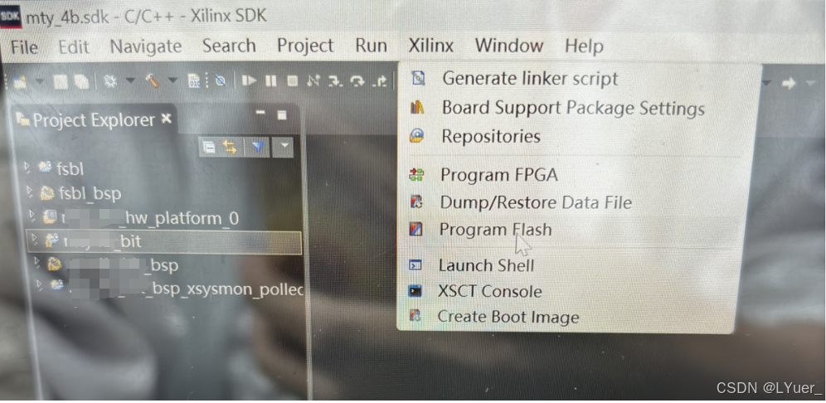
Task: Click the Suspend (pause) debug icon
Action: coord(270,80)
